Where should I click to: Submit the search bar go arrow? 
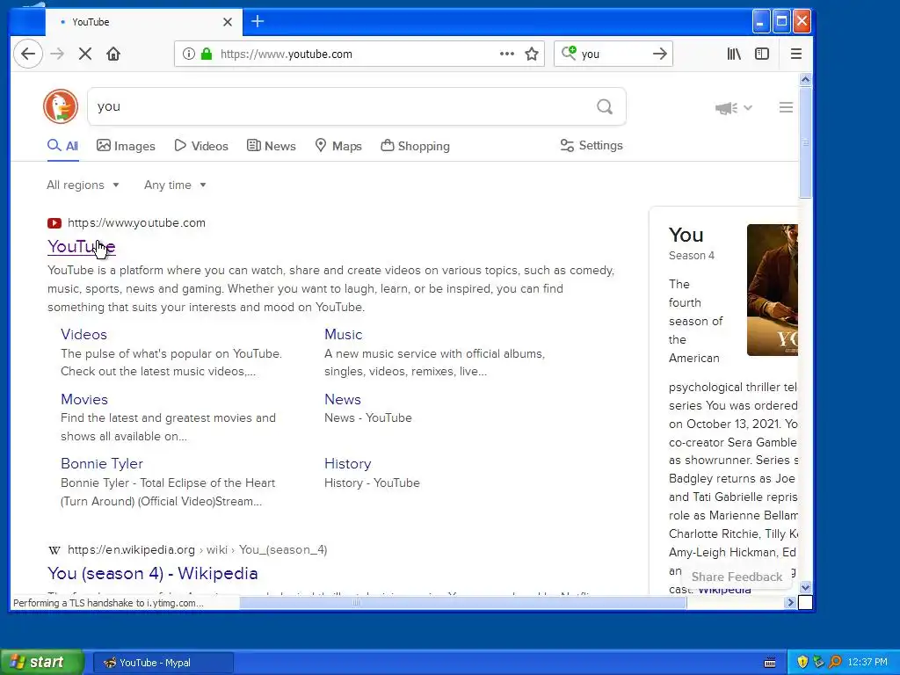[x=659, y=54]
